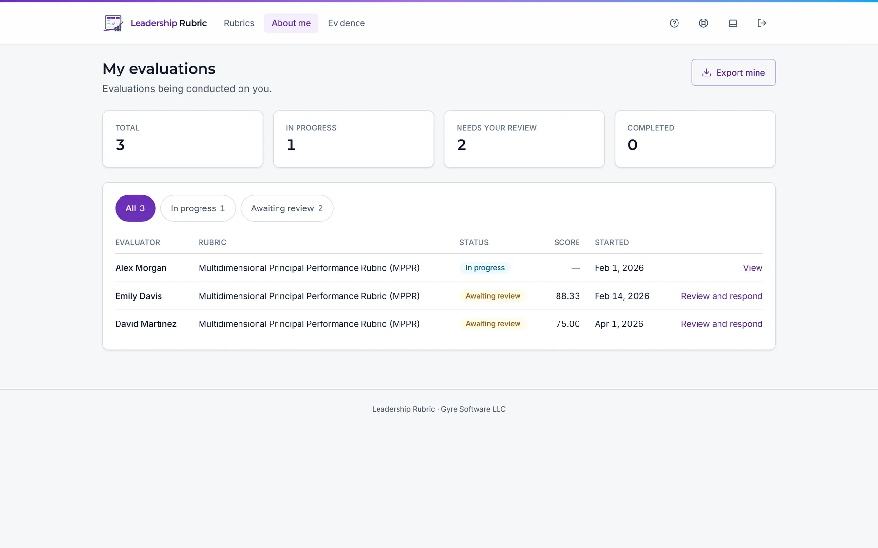
Task: Click the sign-out arrow icon
Action: (762, 23)
